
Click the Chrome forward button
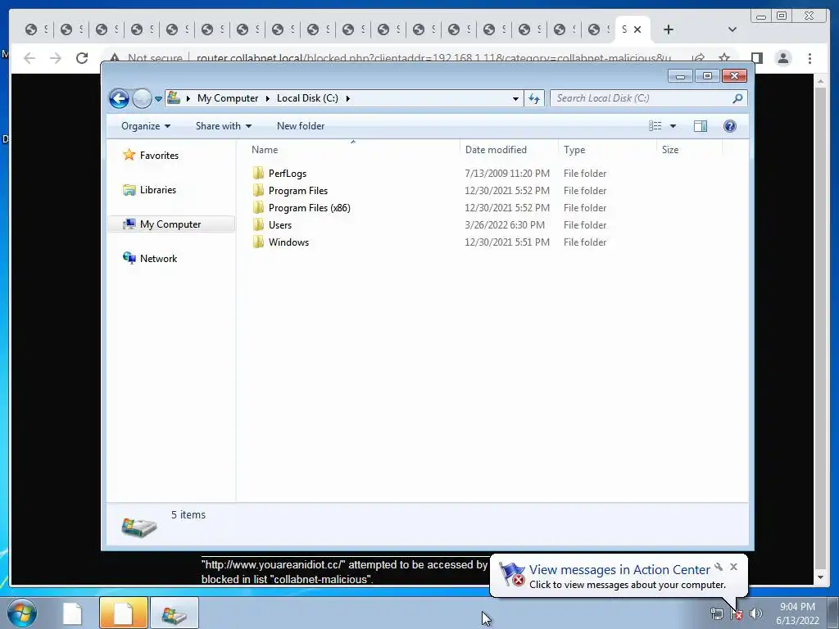pos(56,58)
